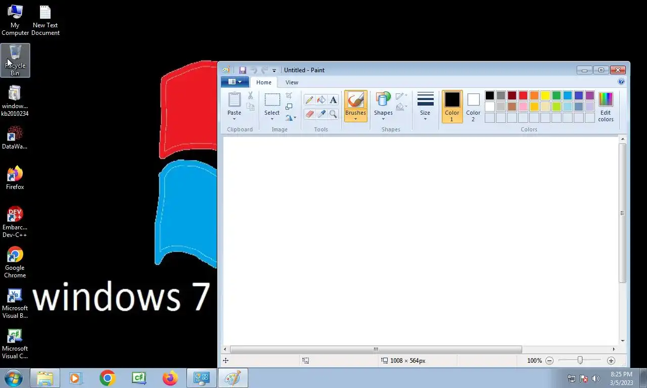Set Color 1 as active color
Image resolution: width=647 pixels, height=388 pixels.
(452, 107)
